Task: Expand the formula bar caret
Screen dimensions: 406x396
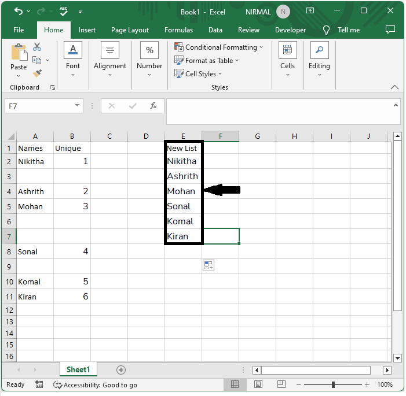Action: (396, 105)
